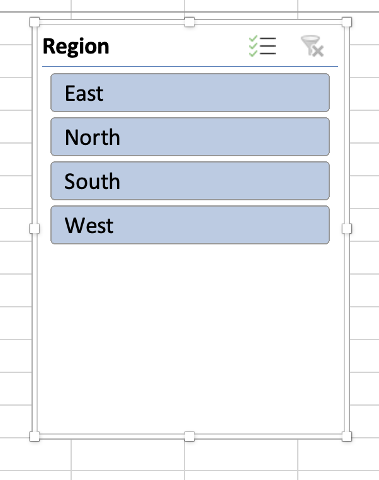This screenshot has height=480, width=379.
Task: Click a worksheet cell above the slicer
Action: pos(126,6)
